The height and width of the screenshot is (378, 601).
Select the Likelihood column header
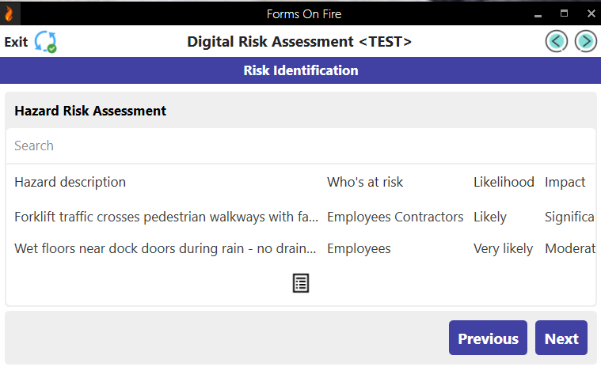[504, 182]
